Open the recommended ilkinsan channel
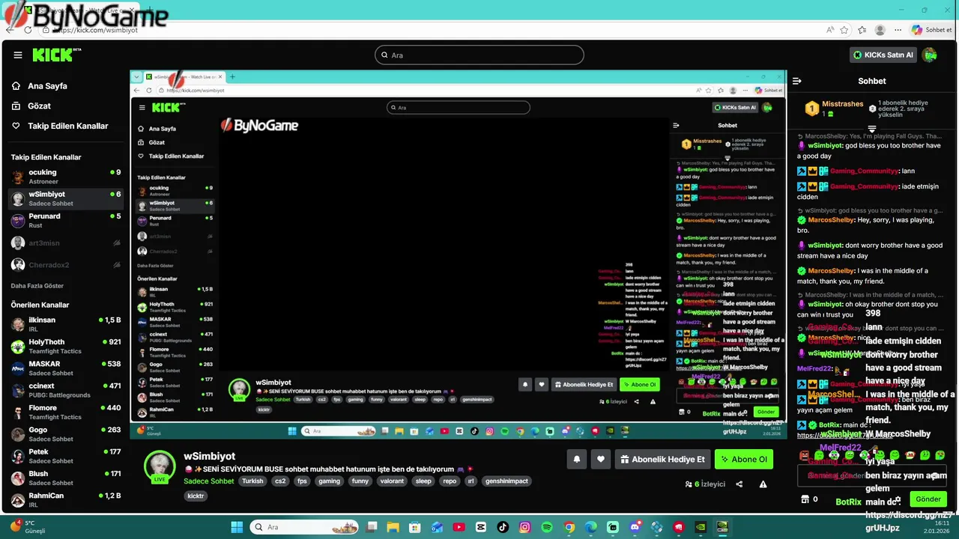Screen dimensions: 959x539 click(65, 324)
